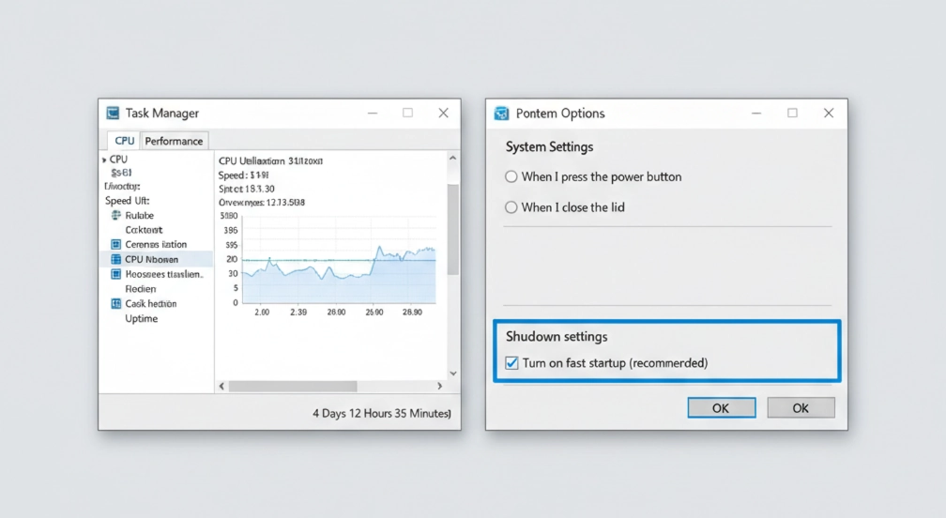Click the 'System Settings' heading

(x=549, y=147)
